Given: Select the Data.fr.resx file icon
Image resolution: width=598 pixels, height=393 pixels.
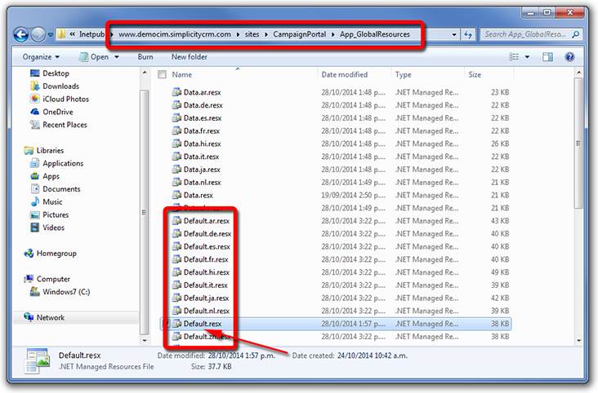Looking at the screenshot, I should tap(176, 130).
